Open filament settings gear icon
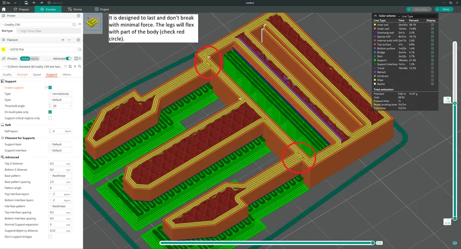 (78, 40)
